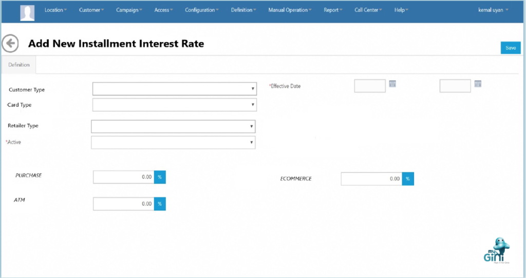Click the percent icon beside ECOMMERCE
526x278 pixels.
tap(408, 179)
